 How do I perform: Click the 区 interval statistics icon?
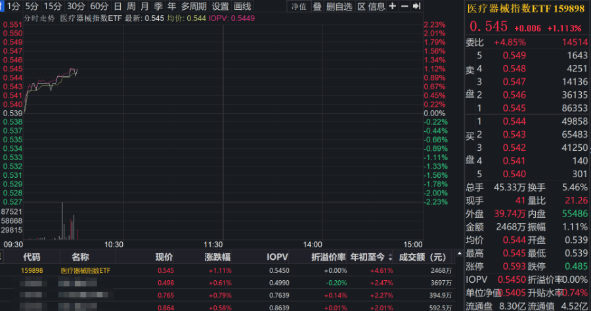point(361,7)
